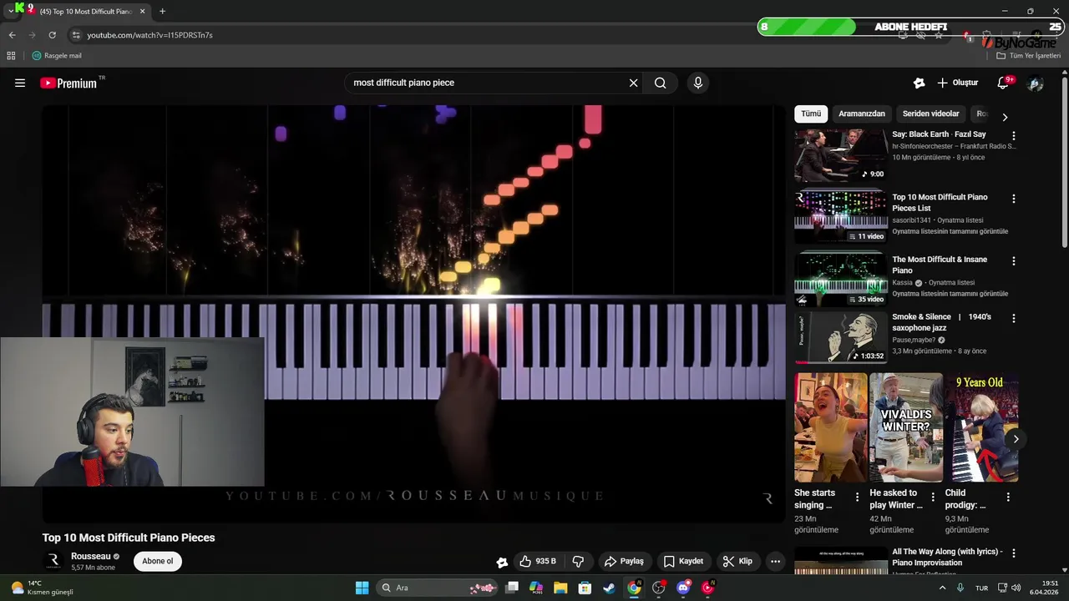Create a clip with Klip
The width and height of the screenshot is (1069, 601).
737,561
